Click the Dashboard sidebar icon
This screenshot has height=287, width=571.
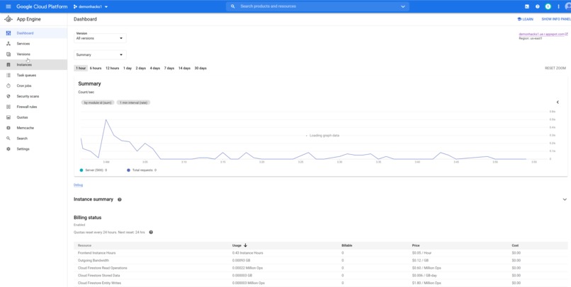(x=9, y=33)
